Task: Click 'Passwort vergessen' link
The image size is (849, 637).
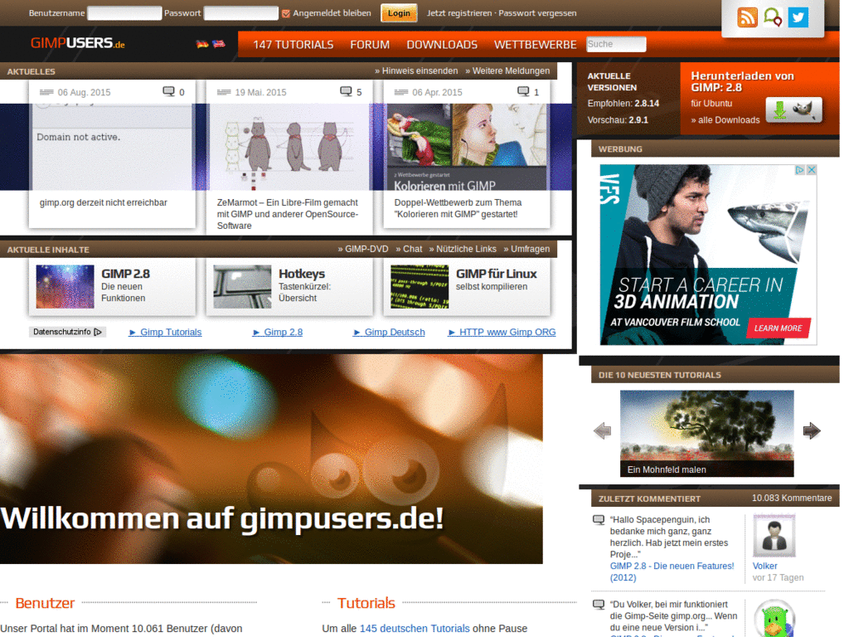Action: [x=537, y=13]
